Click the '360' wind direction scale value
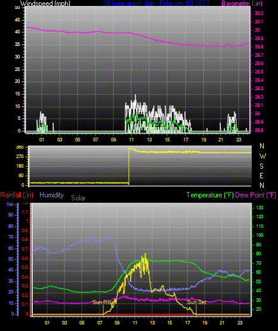Screen dimensions: 278x331 pos(20,147)
